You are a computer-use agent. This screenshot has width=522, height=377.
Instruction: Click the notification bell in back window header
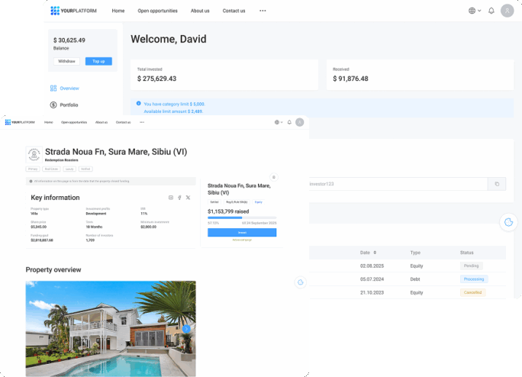(x=491, y=11)
